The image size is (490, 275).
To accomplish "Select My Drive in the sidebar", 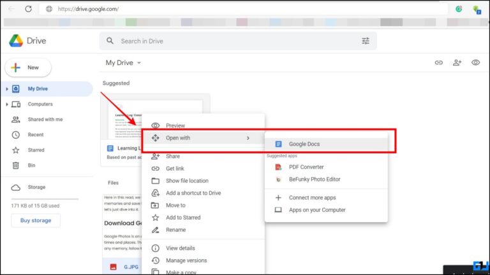I will 47,89.
